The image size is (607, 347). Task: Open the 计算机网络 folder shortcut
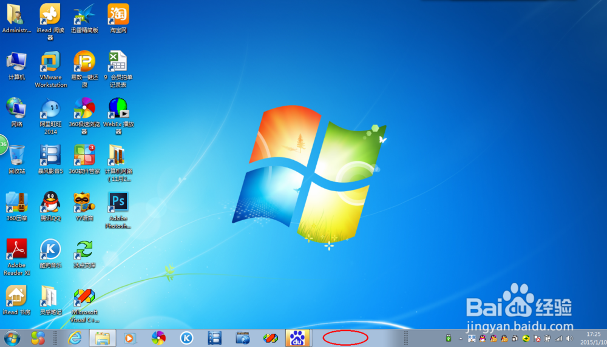click(118, 163)
